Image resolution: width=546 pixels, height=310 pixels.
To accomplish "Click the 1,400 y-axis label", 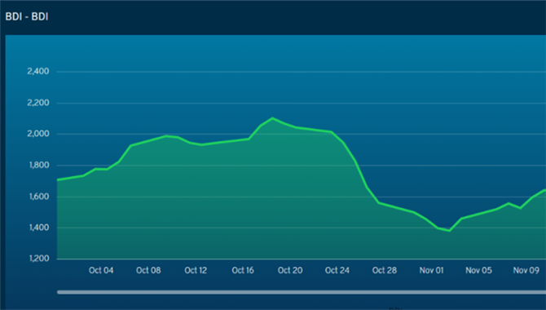I will 38,228.
